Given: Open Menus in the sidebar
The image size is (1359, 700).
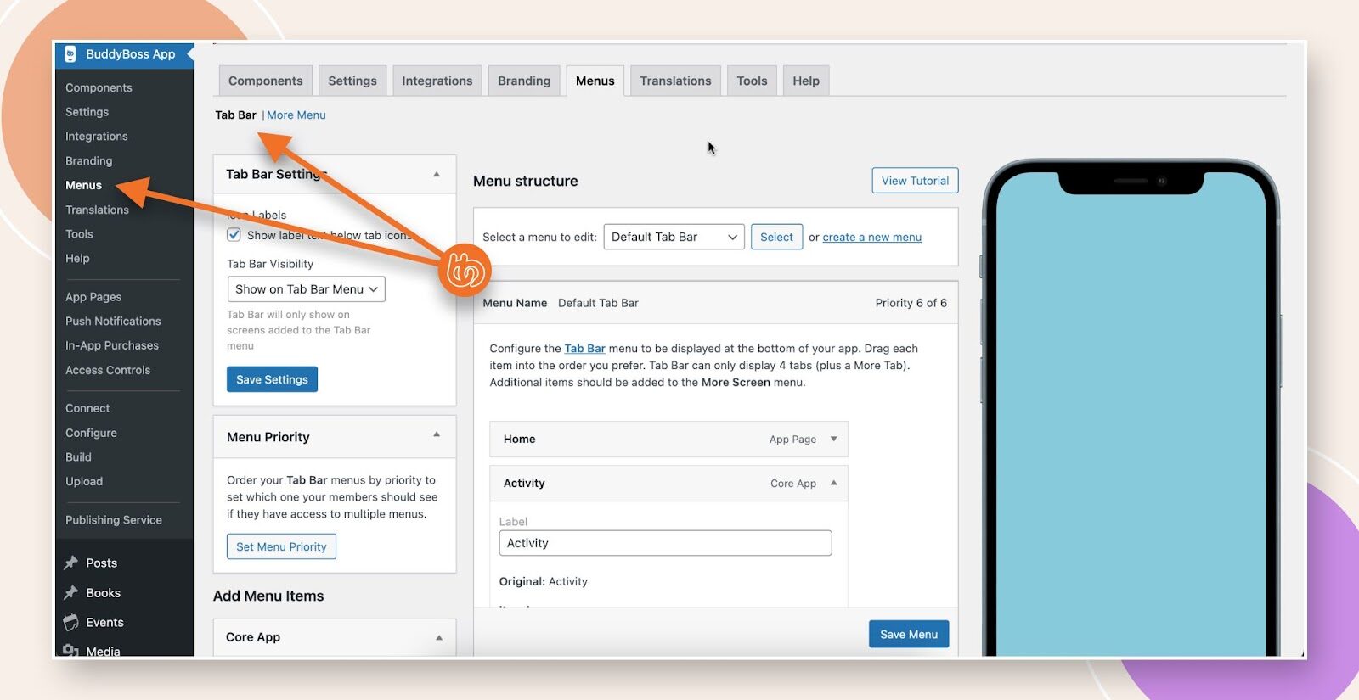Looking at the screenshot, I should coord(83,185).
